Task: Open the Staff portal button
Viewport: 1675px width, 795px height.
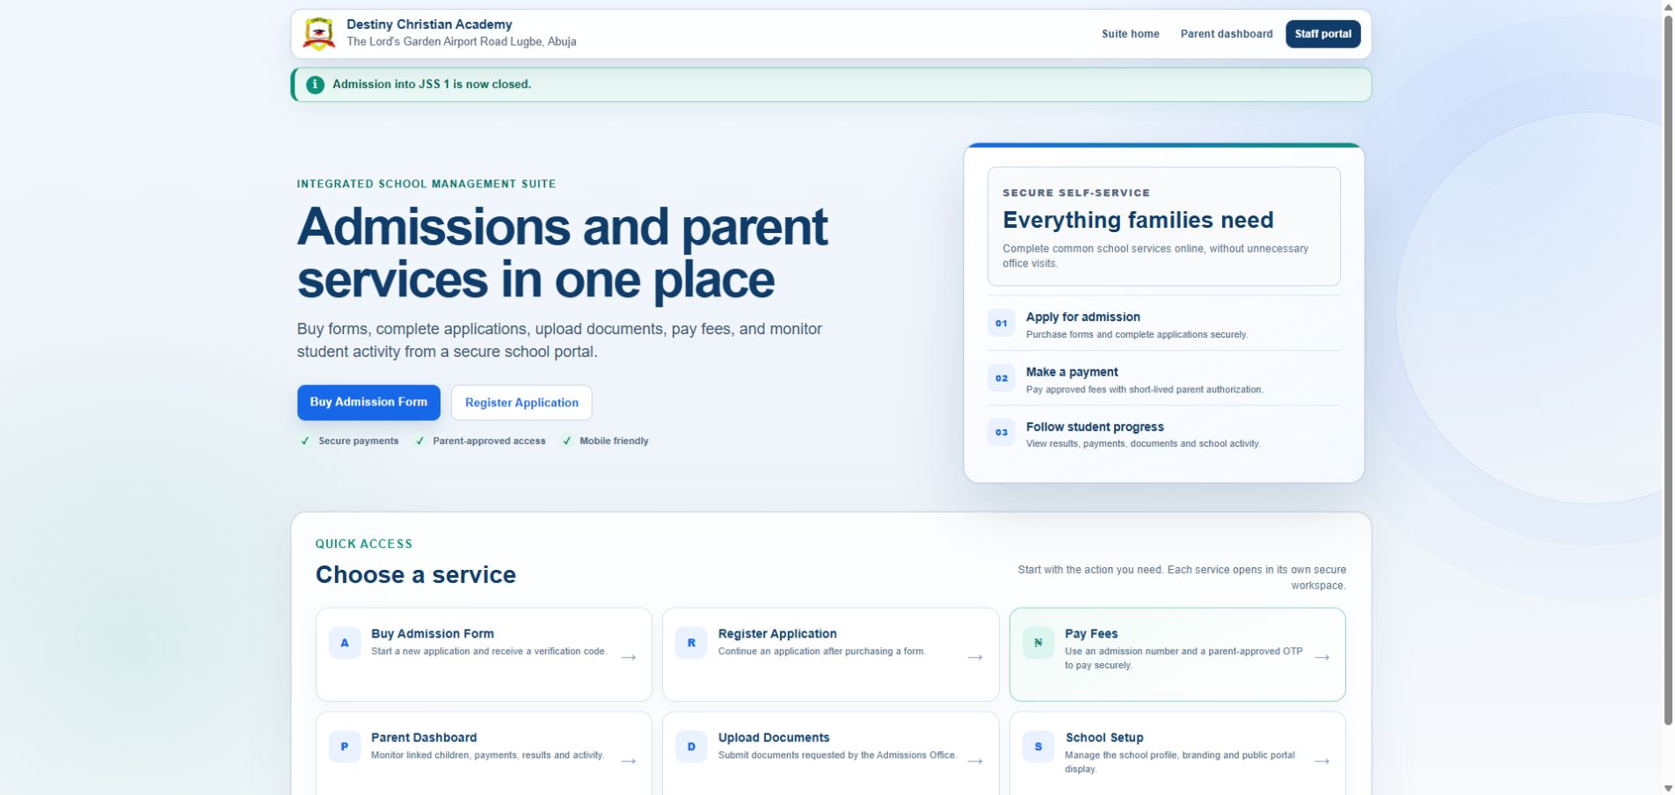Action: coord(1323,34)
